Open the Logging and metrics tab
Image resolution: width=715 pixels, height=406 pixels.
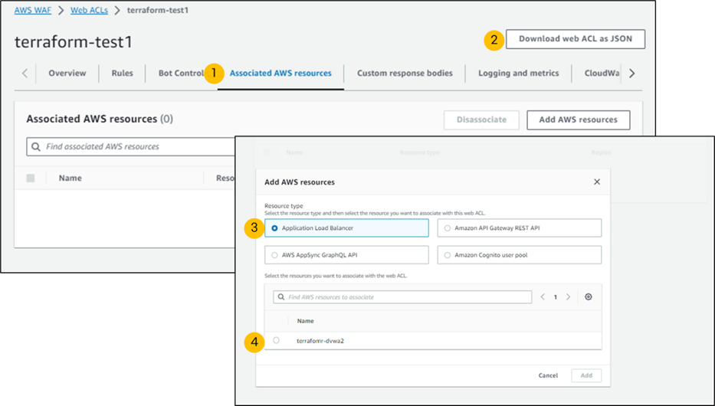pos(519,73)
